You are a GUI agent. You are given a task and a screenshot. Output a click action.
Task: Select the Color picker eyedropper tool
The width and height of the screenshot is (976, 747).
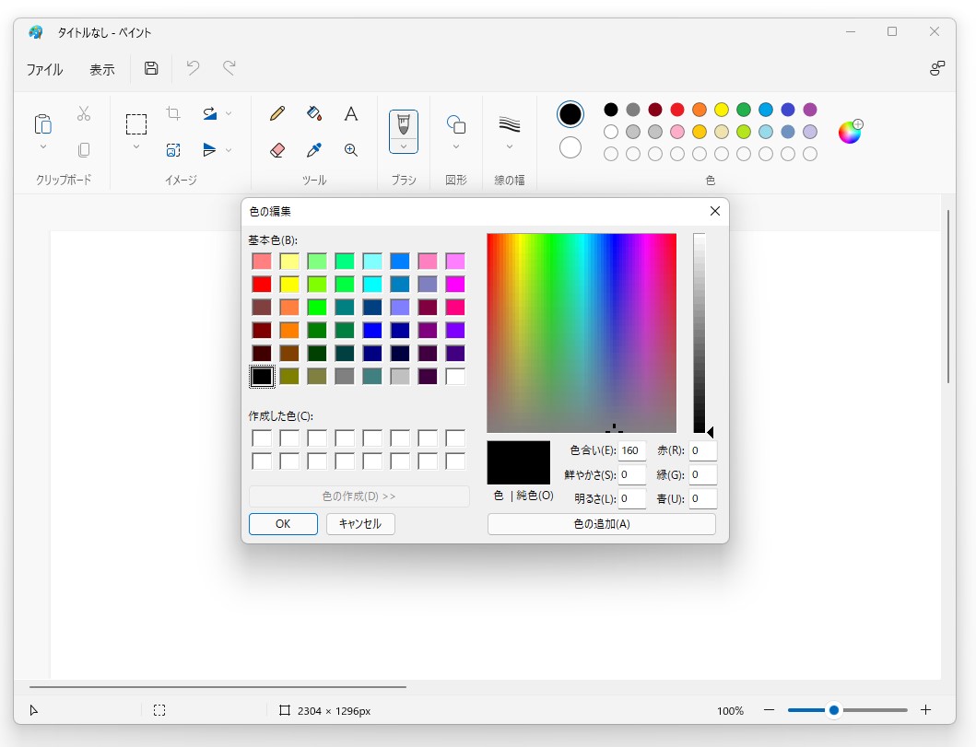coord(314,150)
